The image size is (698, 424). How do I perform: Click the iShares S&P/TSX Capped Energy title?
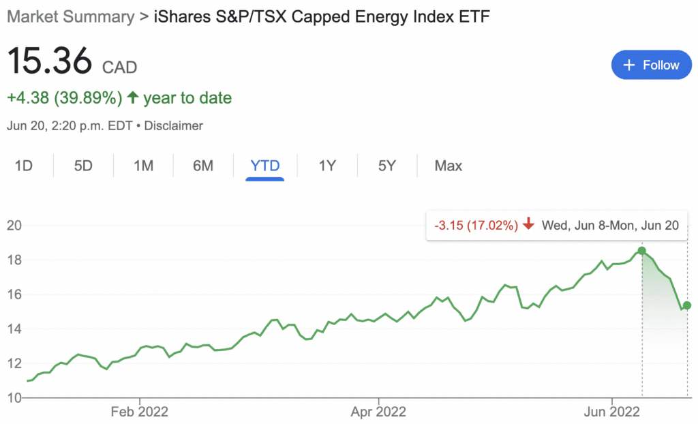pyautogui.click(x=322, y=16)
